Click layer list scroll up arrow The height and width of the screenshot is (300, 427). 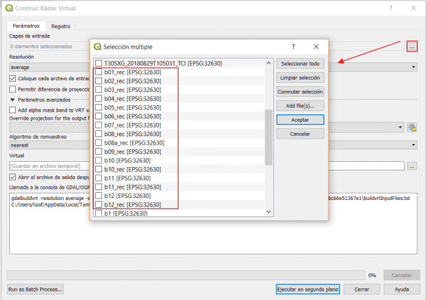coord(269,63)
